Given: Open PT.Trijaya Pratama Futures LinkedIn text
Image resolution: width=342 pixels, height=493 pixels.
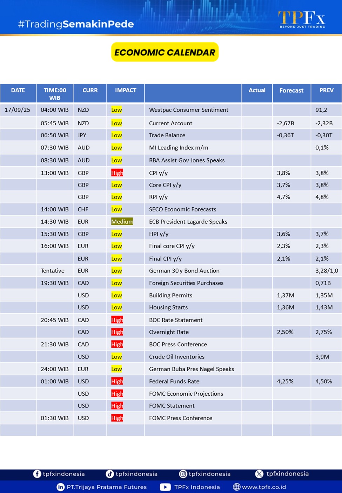Looking at the screenshot, I should [107, 487].
